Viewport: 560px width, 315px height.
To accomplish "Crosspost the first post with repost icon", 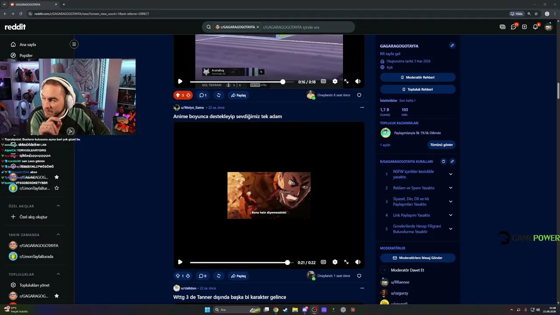I will (218, 95).
